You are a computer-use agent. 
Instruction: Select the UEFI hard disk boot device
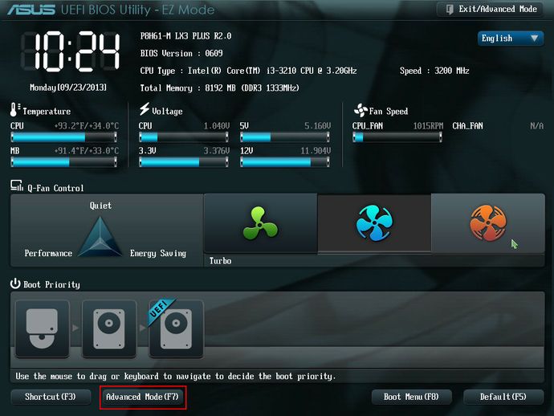(176, 328)
